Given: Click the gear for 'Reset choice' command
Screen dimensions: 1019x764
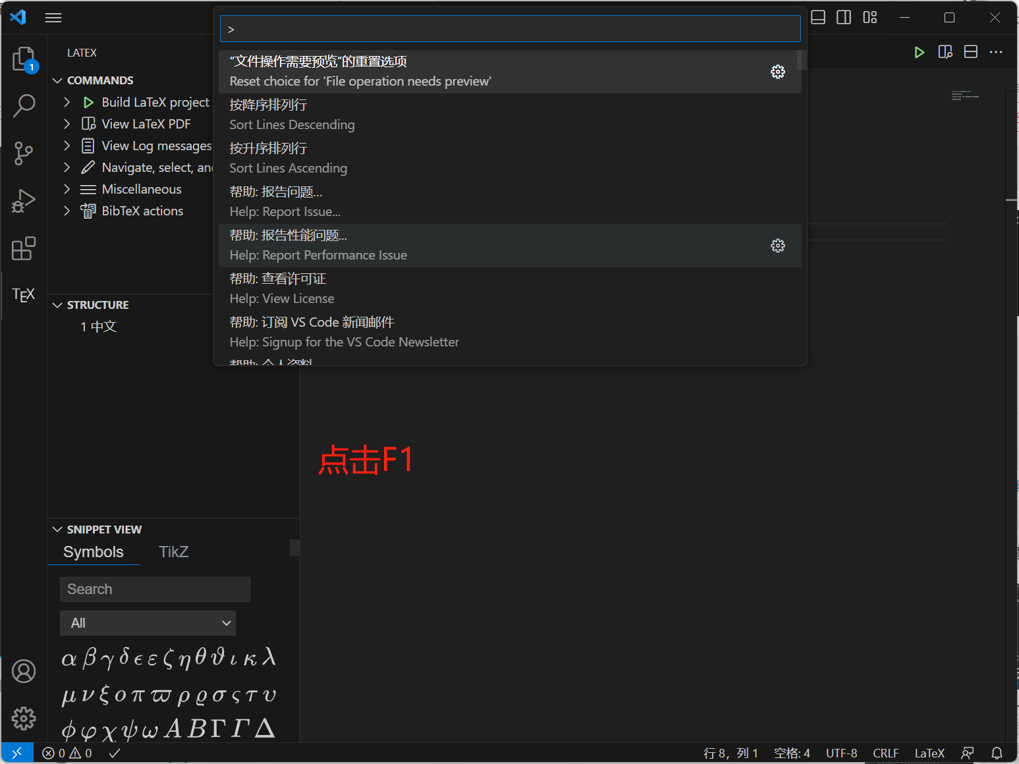Looking at the screenshot, I should pos(778,72).
